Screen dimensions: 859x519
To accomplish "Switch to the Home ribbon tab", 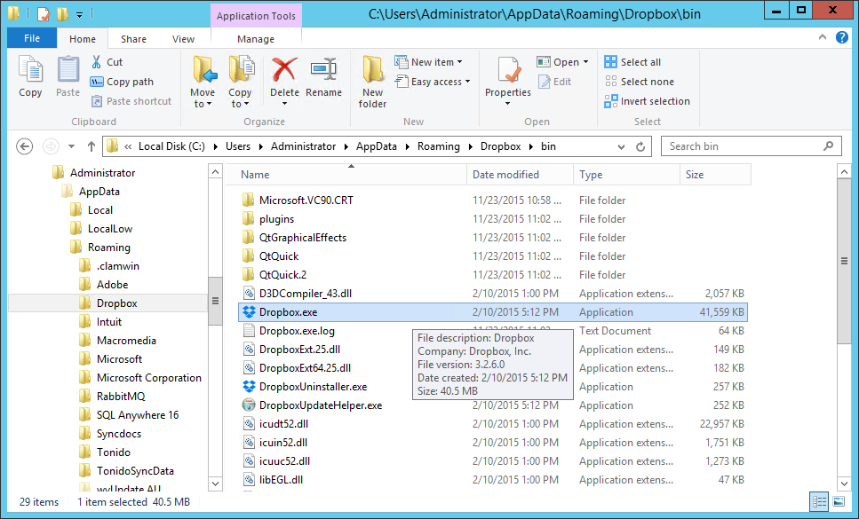I will coord(83,39).
